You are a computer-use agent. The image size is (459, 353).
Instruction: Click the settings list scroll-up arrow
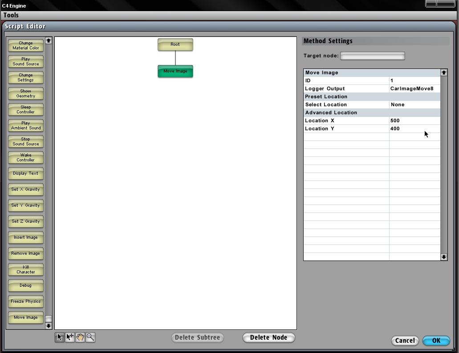tap(443, 72)
